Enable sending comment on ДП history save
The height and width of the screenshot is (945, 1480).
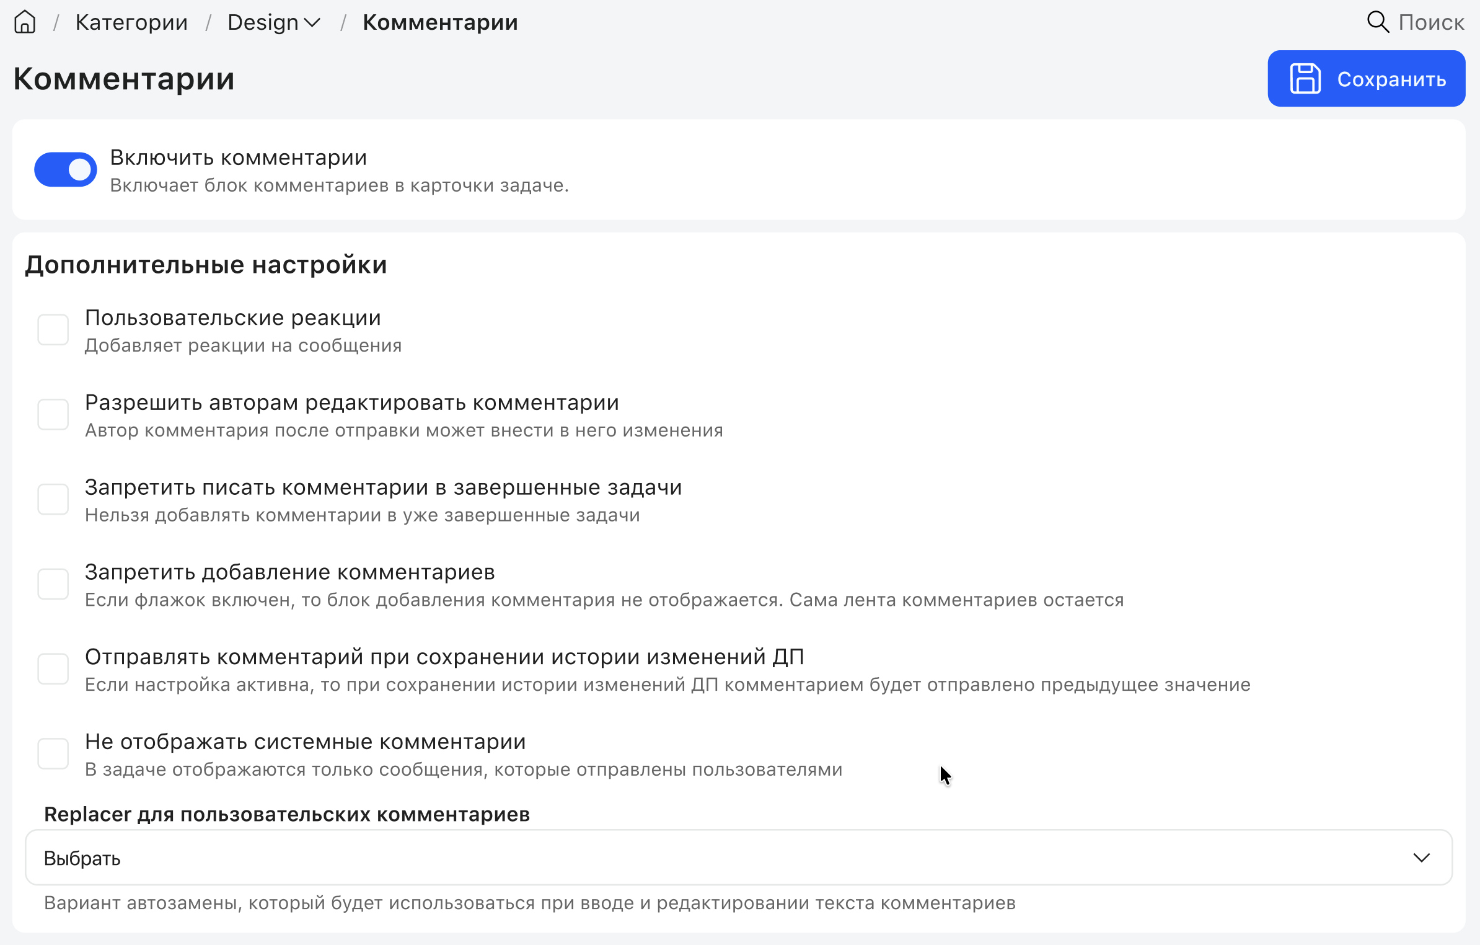(x=53, y=668)
